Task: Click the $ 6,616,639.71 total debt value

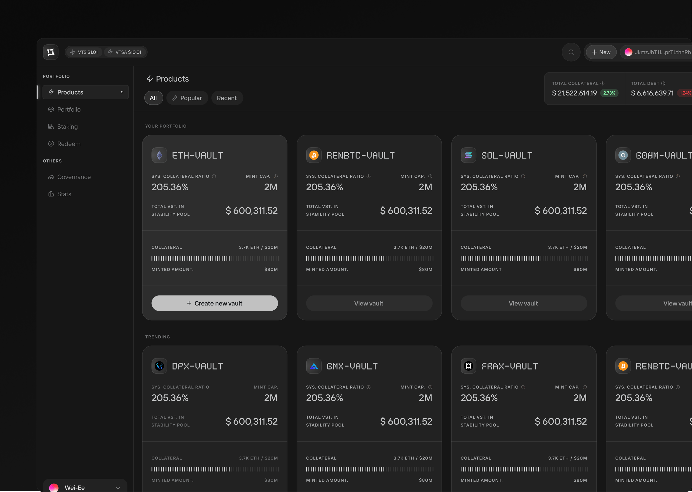Action: (652, 93)
